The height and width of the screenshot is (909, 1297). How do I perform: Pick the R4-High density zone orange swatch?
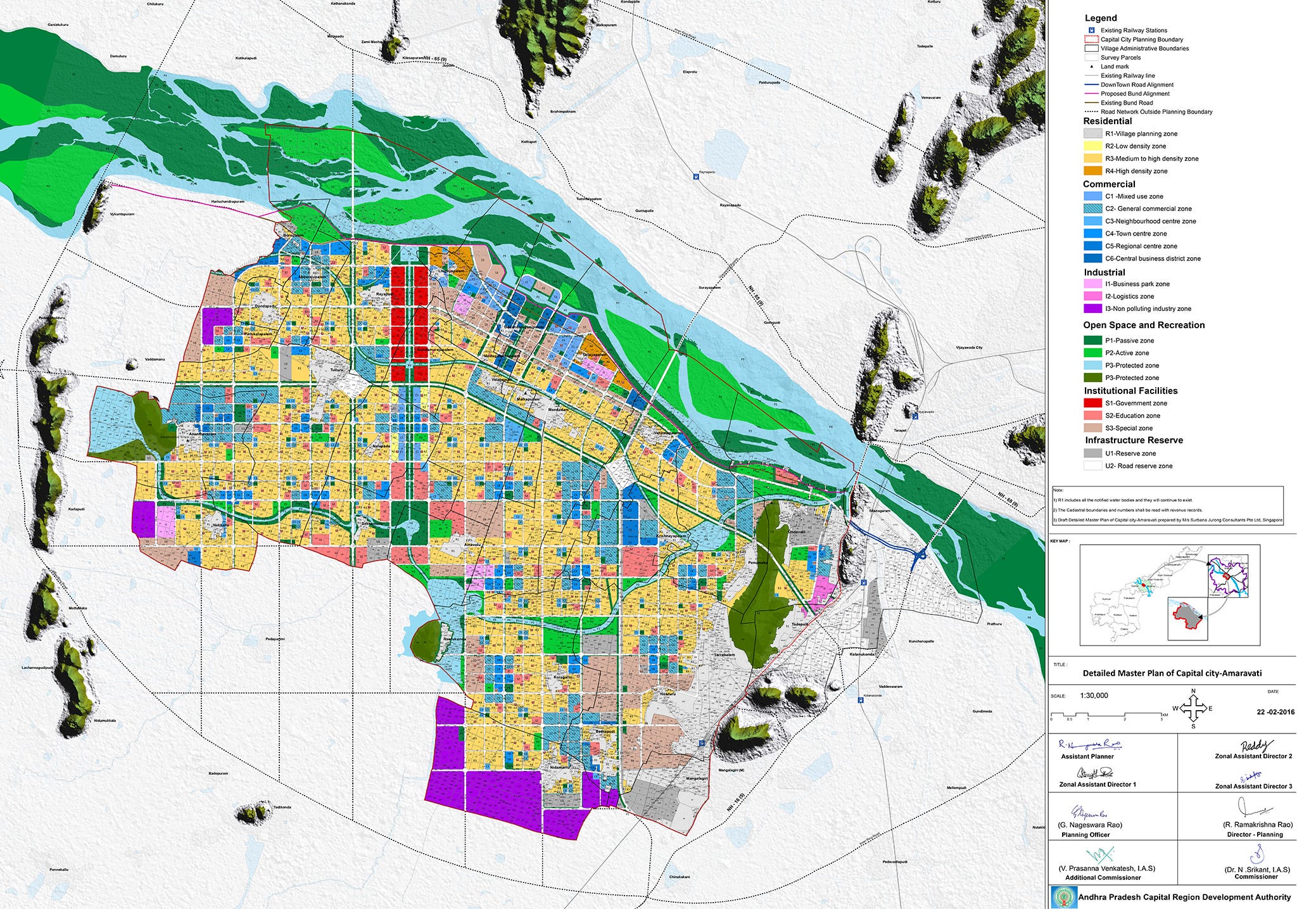coord(1092,171)
